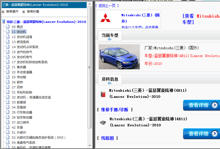Viewport: 220px width, 149px height.
Task: Open the 线路图 link
Action: 107,138
